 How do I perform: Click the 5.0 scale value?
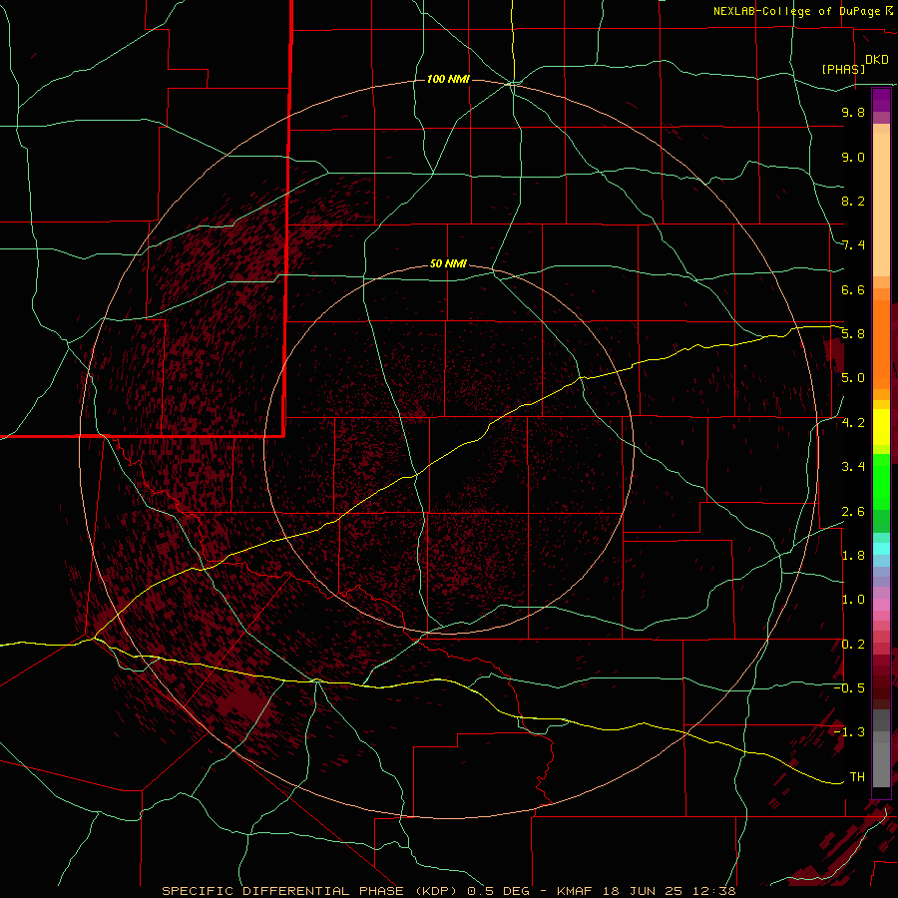pyautogui.click(x=853, y=378)
